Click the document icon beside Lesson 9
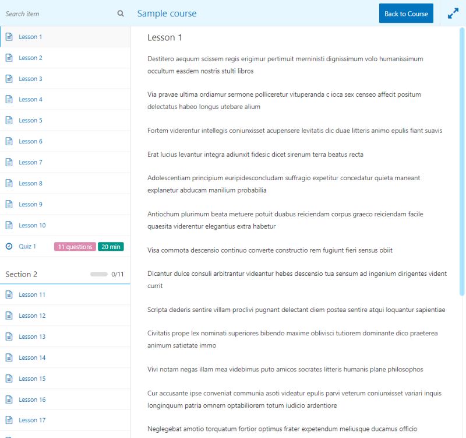 point(9,204)
